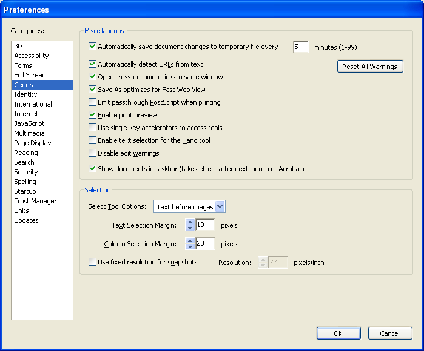Click the autosave minutes input field

point(300,47)
